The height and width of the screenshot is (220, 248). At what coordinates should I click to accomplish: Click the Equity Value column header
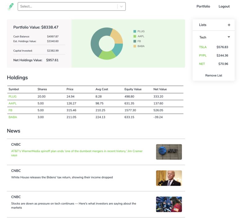pos(133,89)
